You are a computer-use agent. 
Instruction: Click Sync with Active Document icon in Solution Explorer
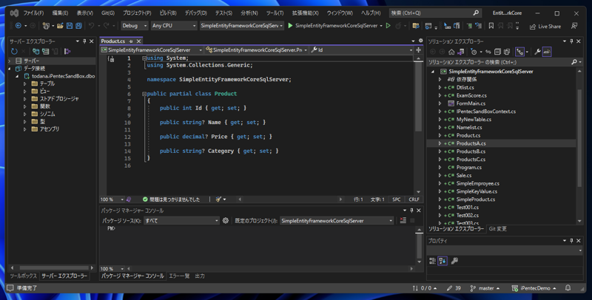[x=488, y=52]
